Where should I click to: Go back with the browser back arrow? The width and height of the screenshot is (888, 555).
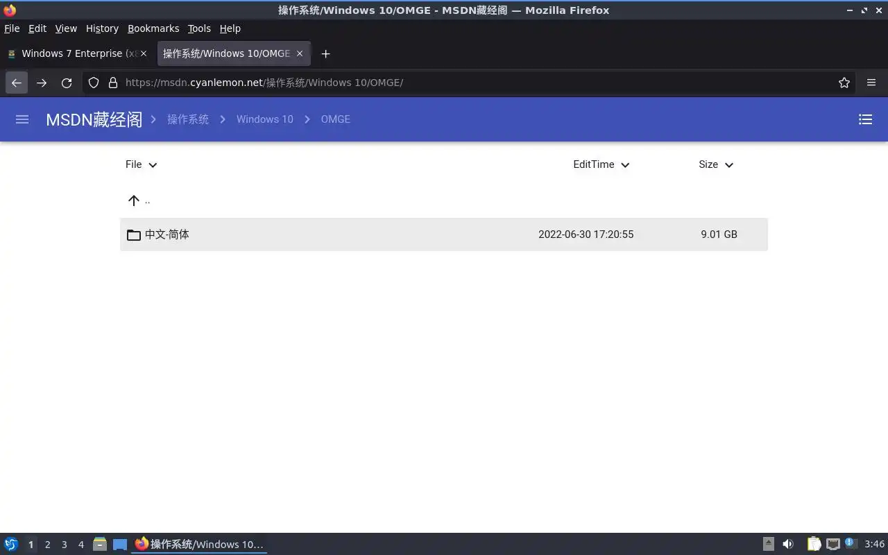tap(17, 83)
